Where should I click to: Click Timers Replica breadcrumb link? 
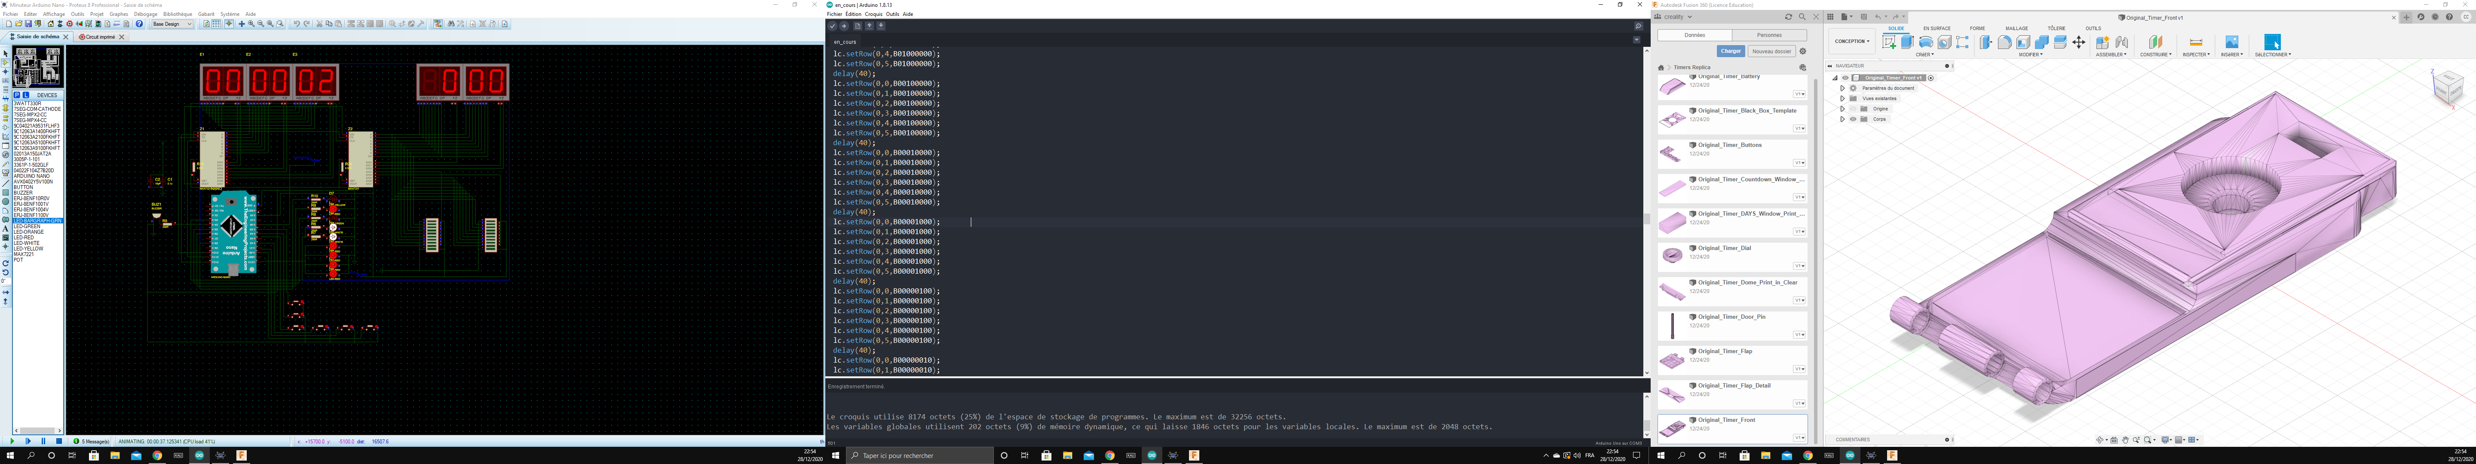tap(1693, 67)
